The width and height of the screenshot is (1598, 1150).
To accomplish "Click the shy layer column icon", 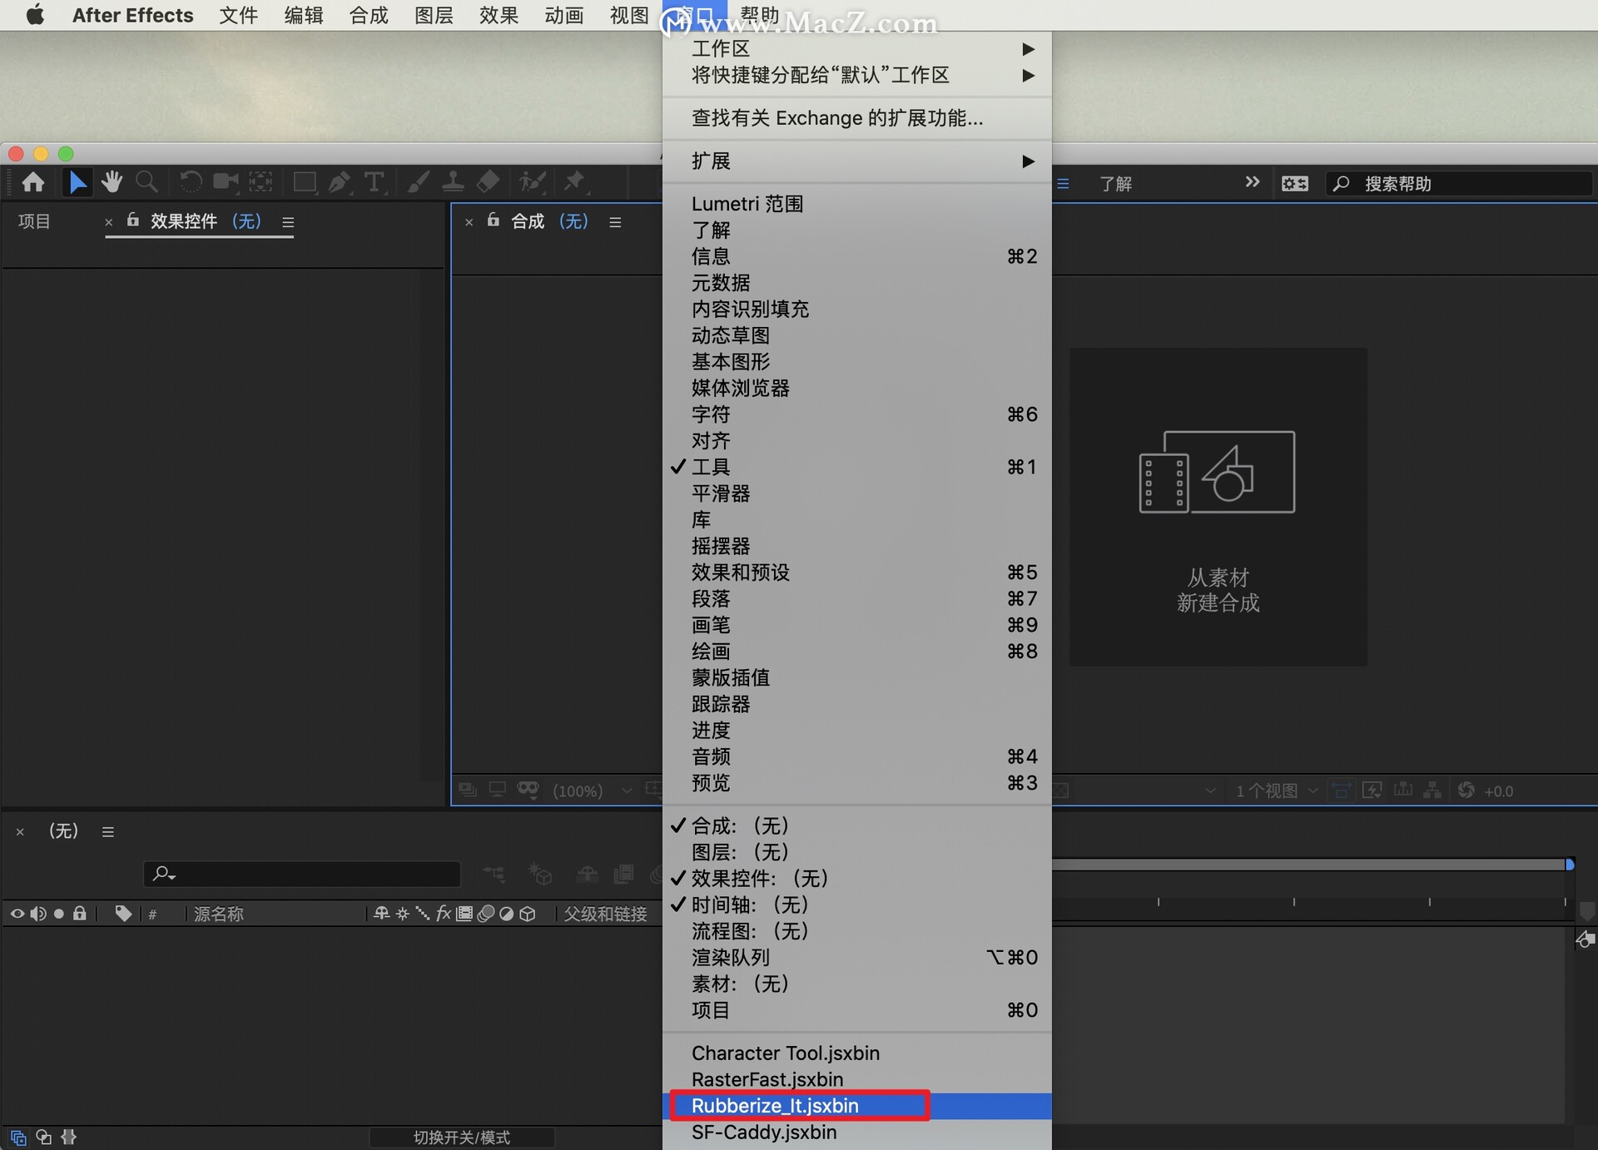I will [x=382, y=914].
